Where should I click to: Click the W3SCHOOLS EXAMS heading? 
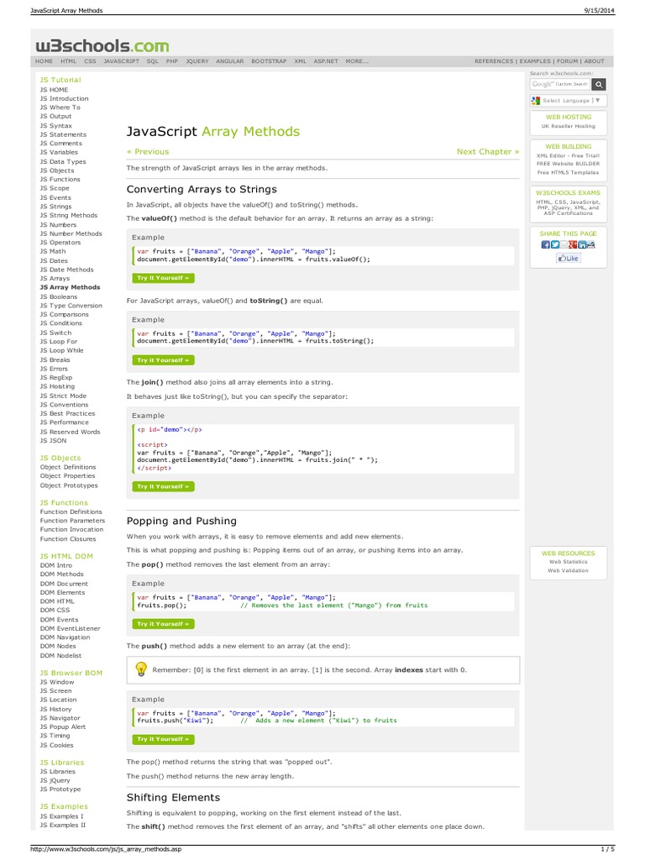569,193
